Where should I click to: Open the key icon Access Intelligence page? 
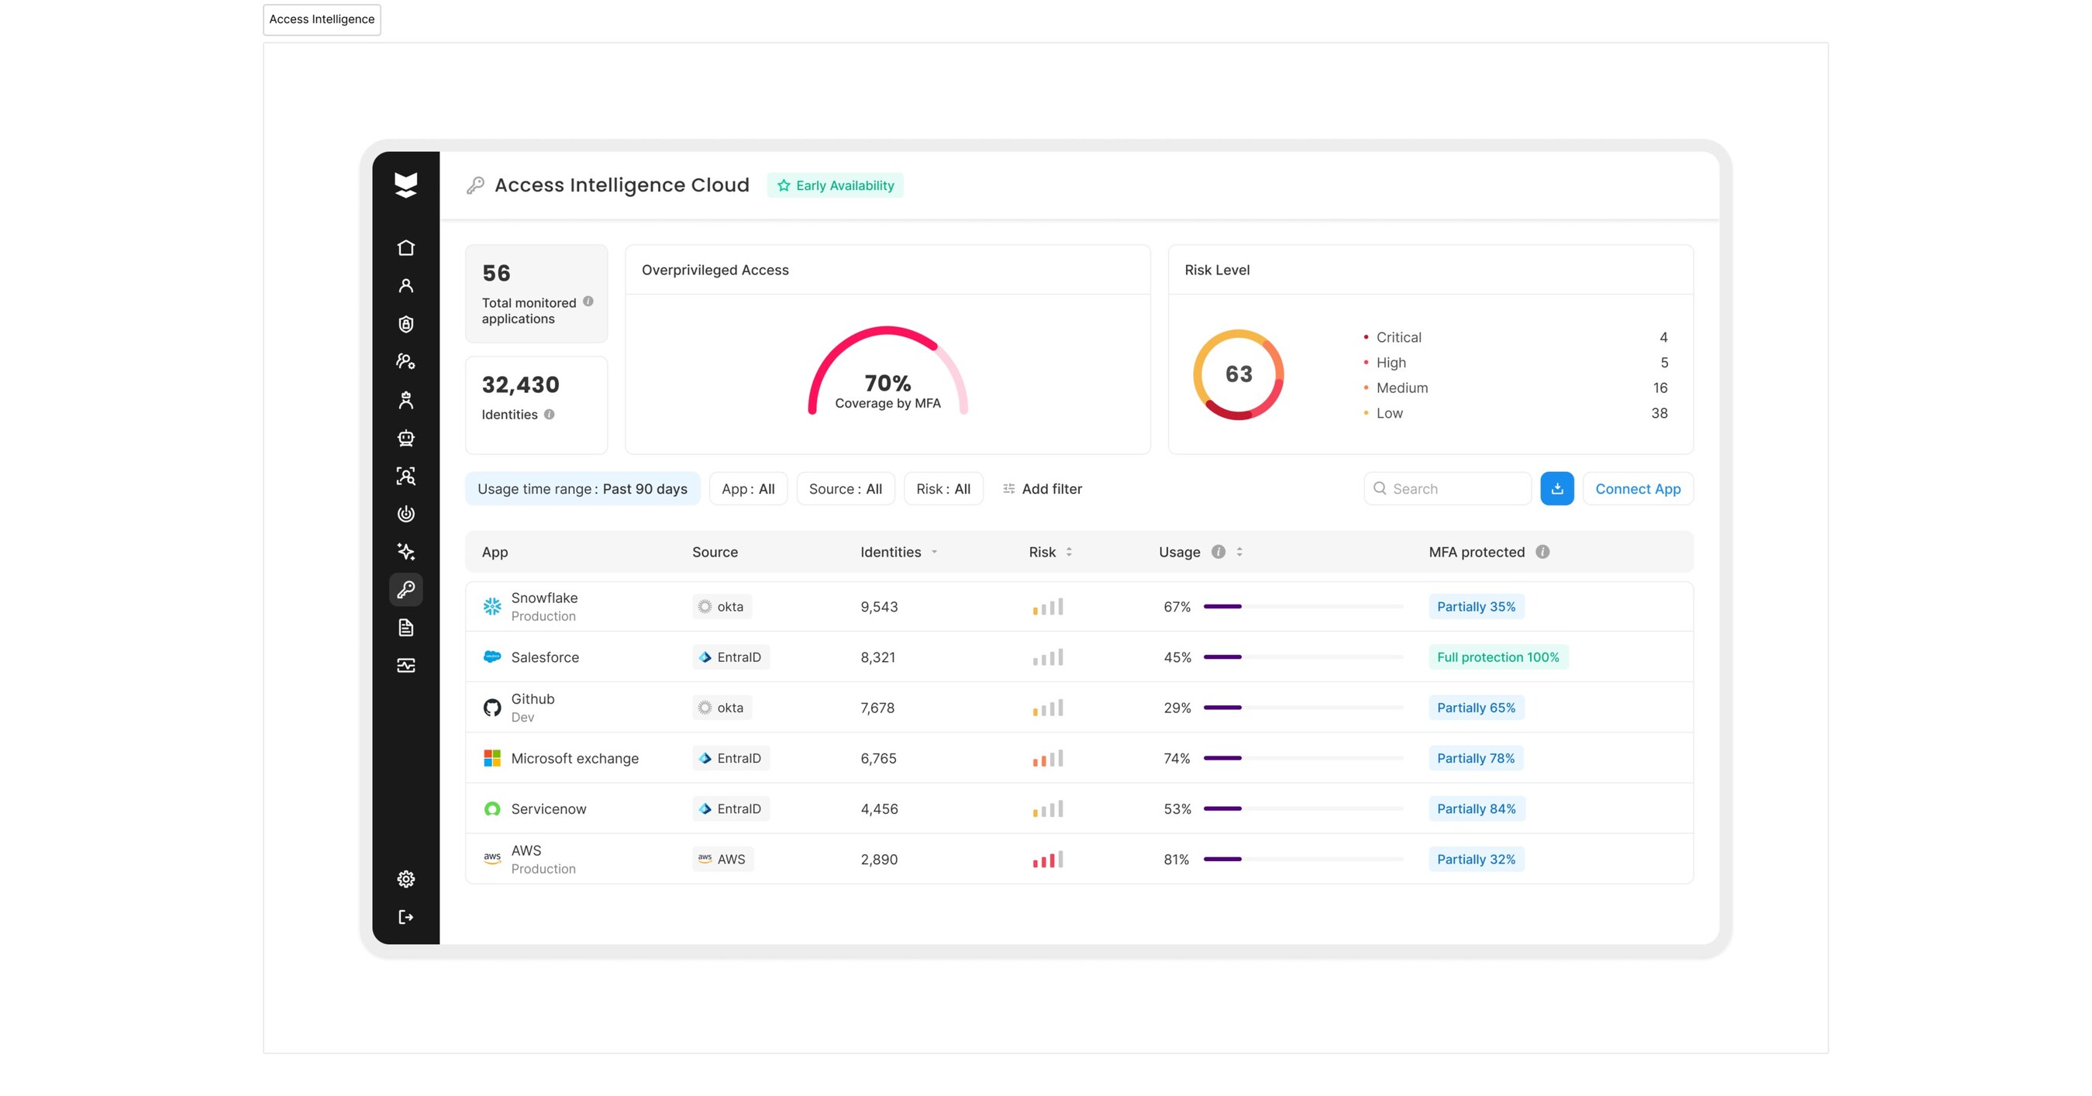pyautogui.click(x=405, y=589)
